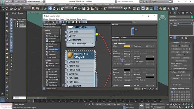Open the Modifier List dropdown
The image size is (194, 109).
pos(181,20)
